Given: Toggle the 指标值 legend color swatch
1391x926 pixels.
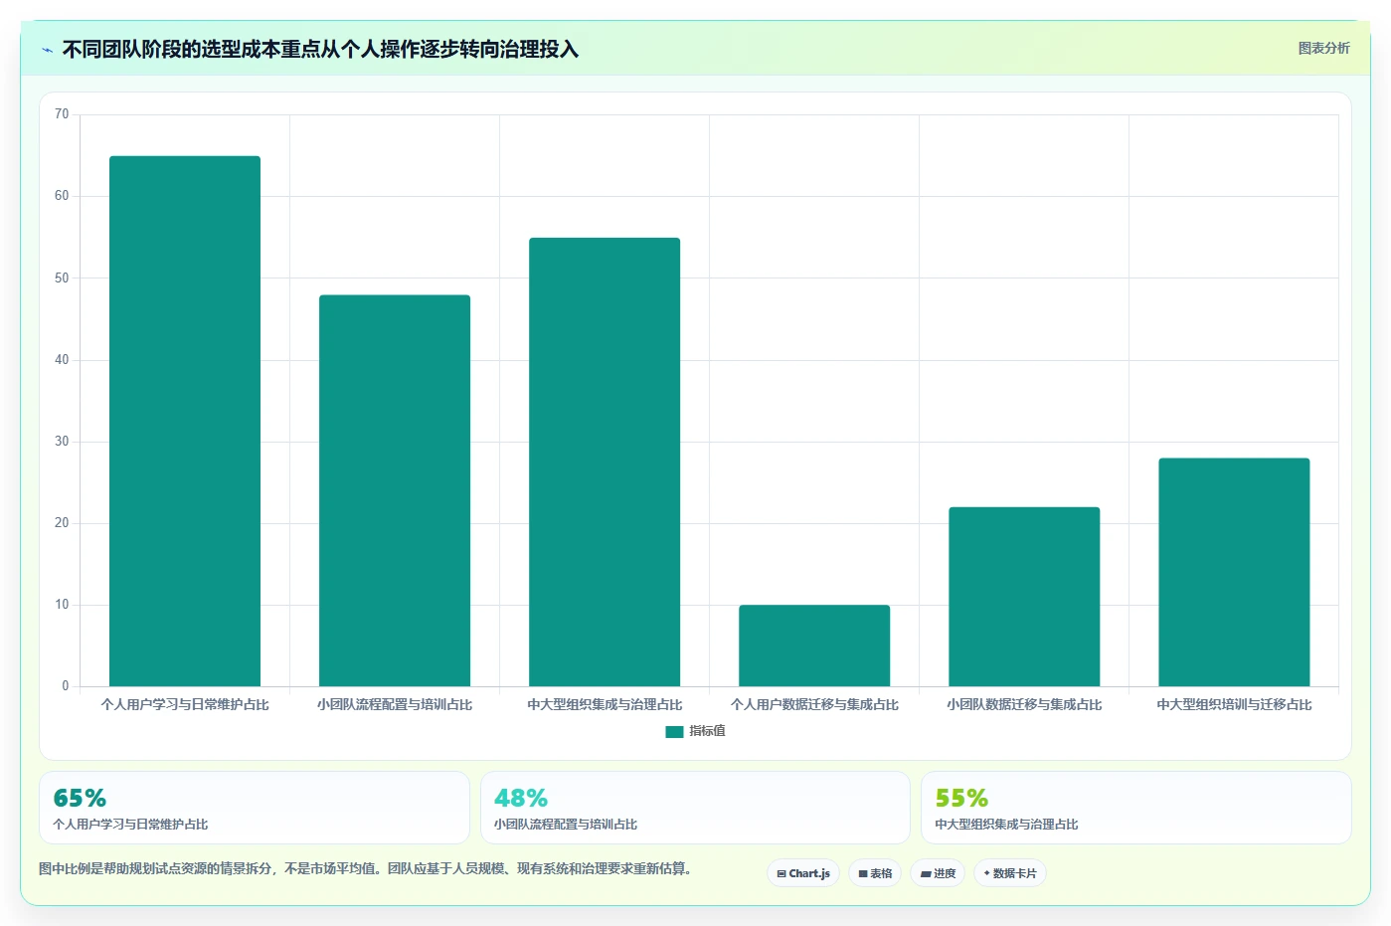Looking at the screenshot, I should (674, 731).
